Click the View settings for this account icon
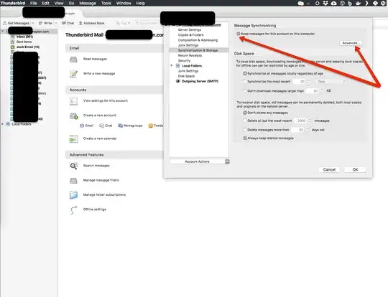Viewport: 388px width, 297px height. [73, 101]
